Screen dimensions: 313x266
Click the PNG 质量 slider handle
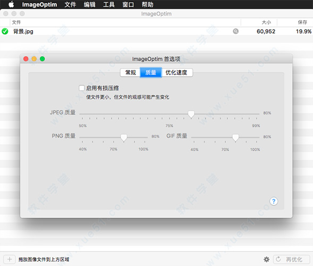click(124, 137)
